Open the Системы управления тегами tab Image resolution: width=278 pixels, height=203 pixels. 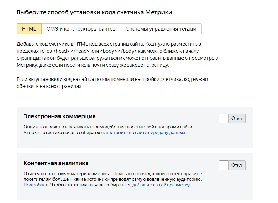tap(161, 29)
